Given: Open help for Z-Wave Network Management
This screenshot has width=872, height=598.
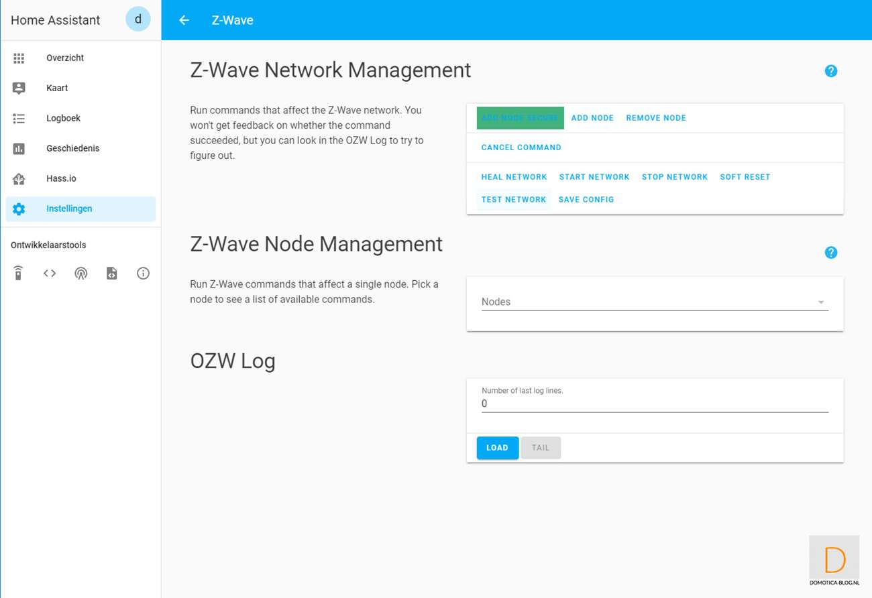Looking at the screenshot, I should (x=831, y=71).
